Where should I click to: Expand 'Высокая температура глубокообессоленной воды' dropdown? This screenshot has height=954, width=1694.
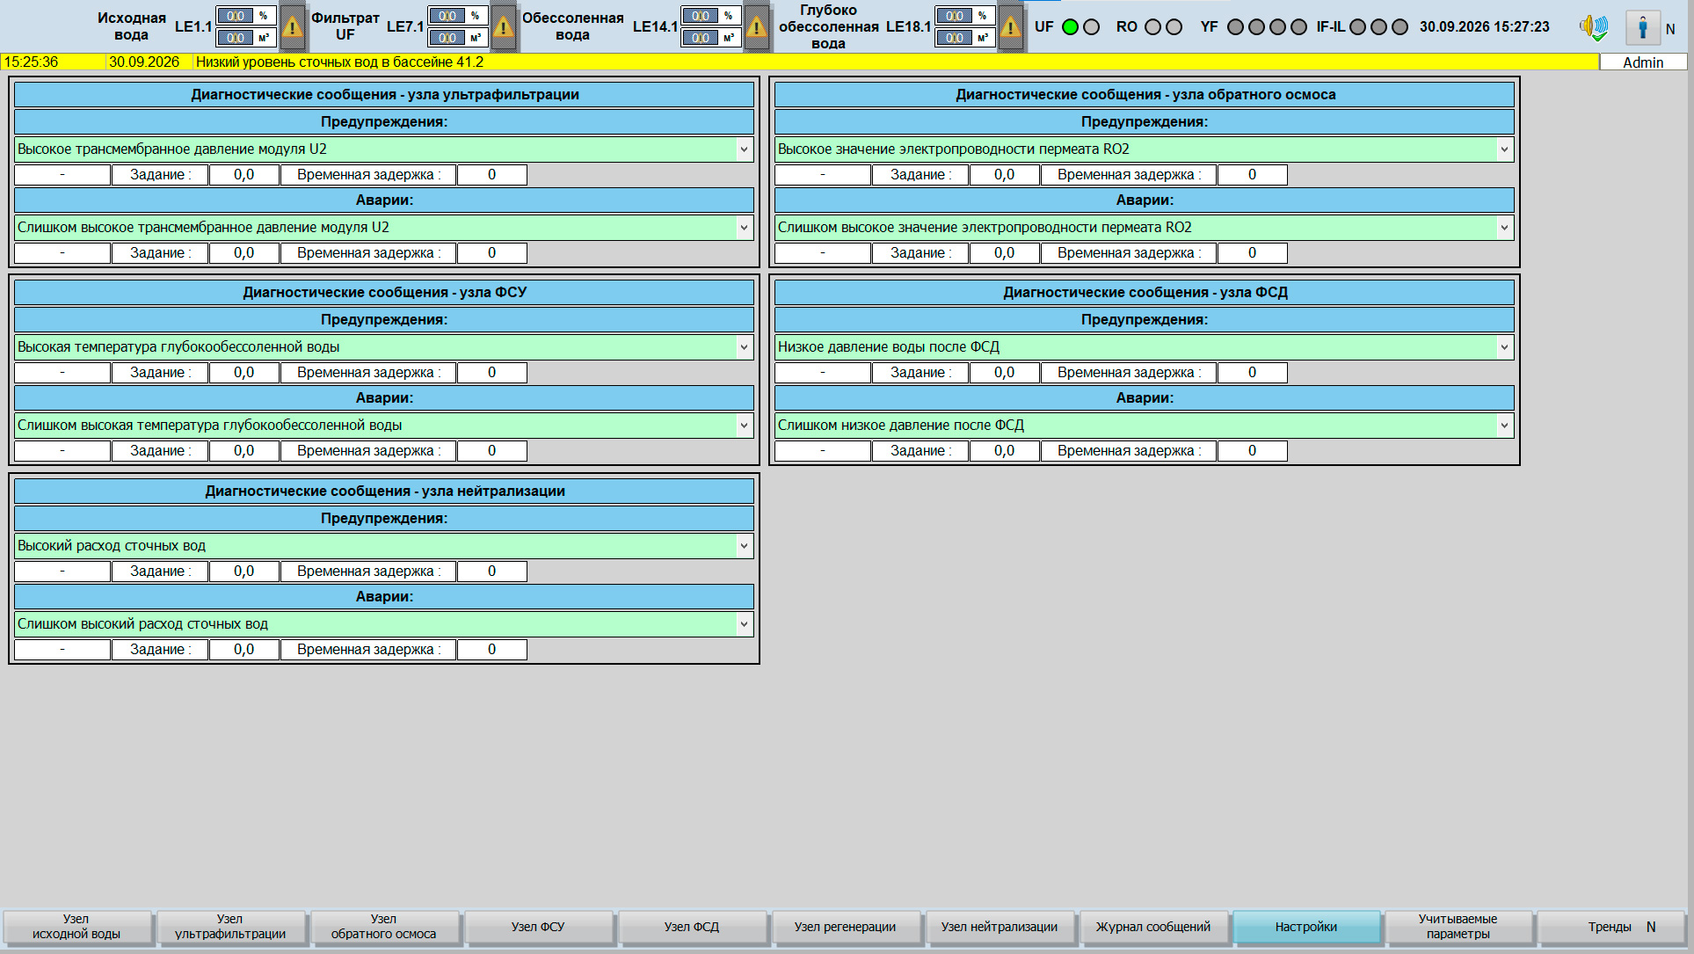pos(744,347)
